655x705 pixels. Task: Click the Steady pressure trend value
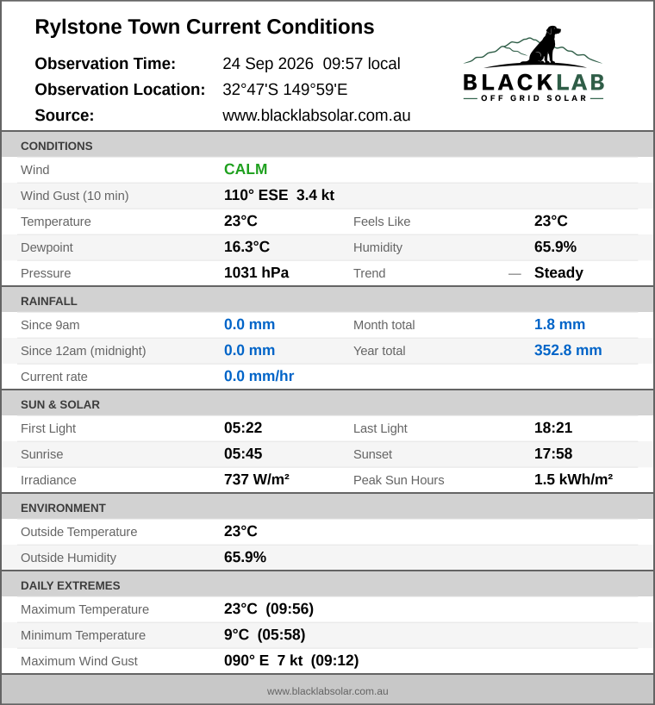[x=558, y=273]
